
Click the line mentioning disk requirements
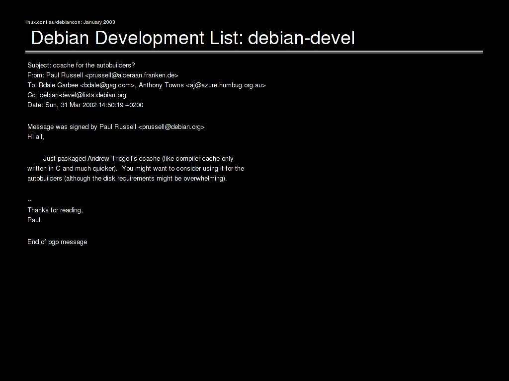tap(127, 179)
